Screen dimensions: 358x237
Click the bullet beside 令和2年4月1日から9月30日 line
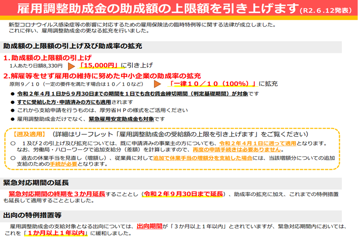pos(12,94)
